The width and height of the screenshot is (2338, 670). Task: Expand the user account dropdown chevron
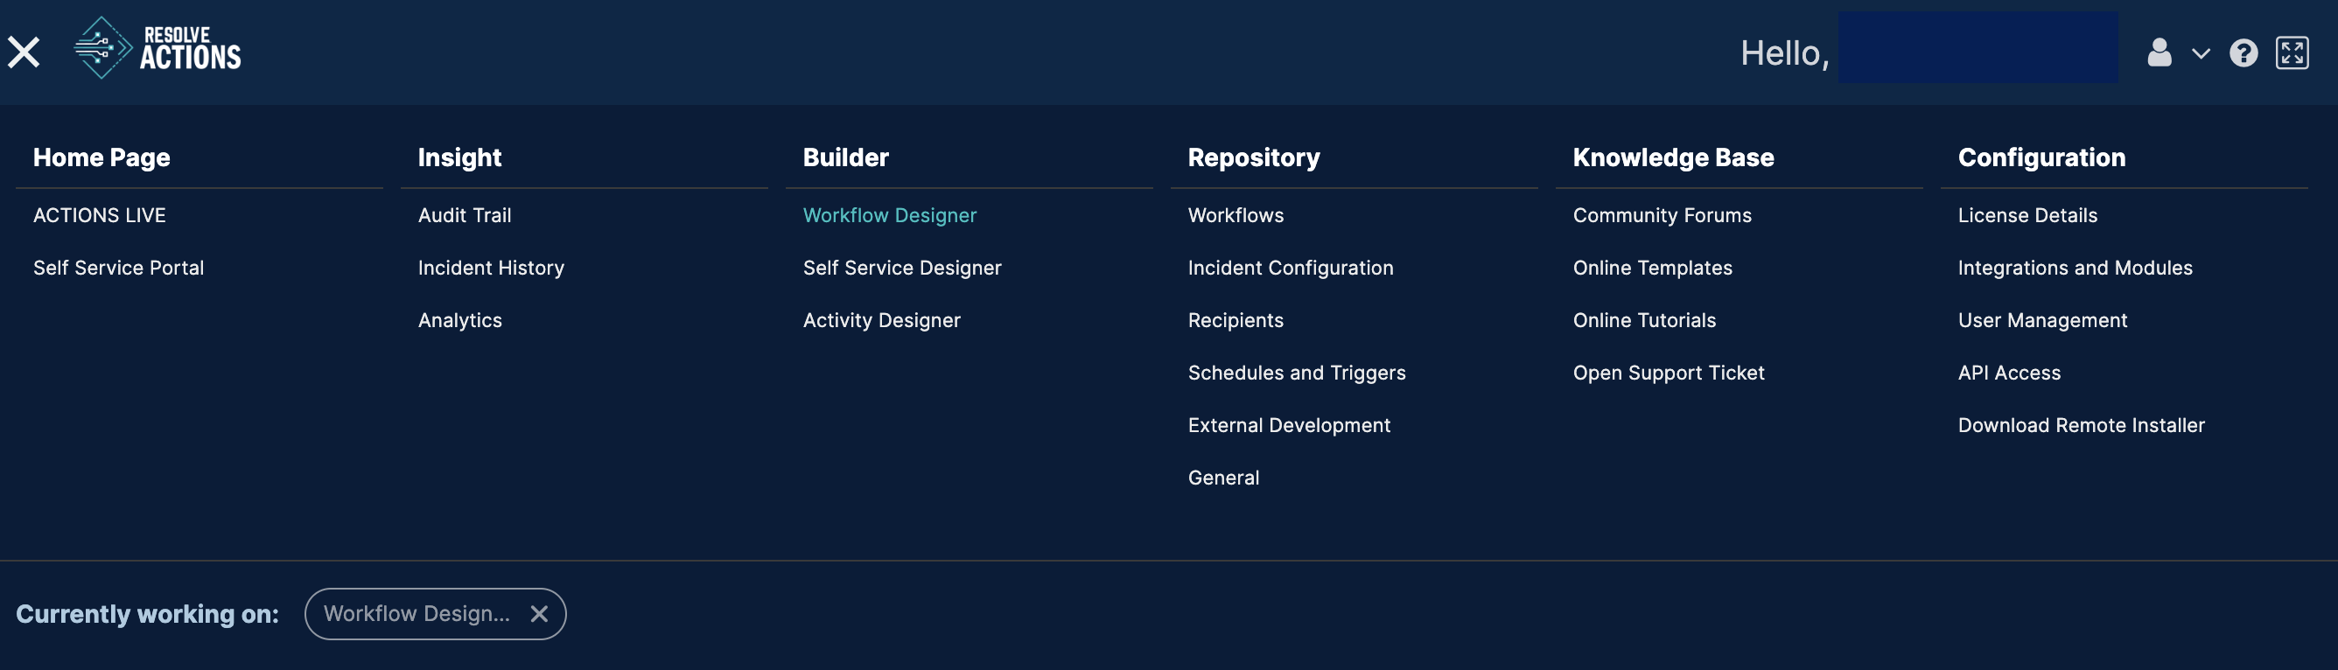point(2200,53)
